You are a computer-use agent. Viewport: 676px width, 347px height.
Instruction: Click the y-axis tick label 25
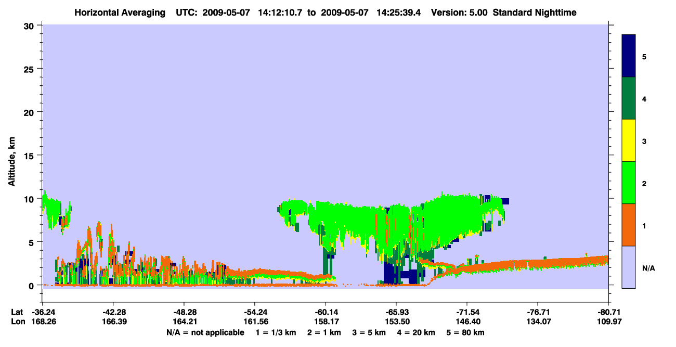point(30,69)
